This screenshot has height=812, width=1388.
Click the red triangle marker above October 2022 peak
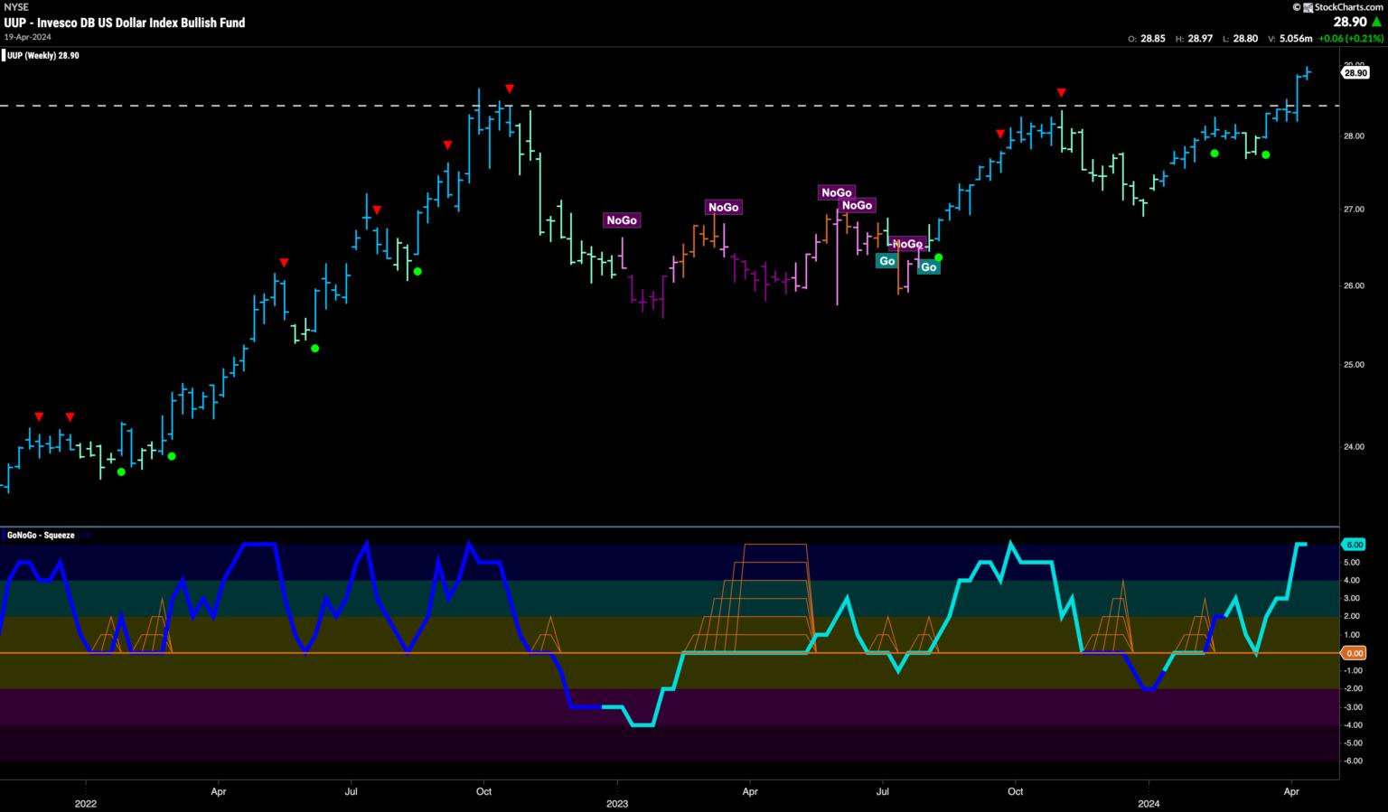coord(510,89)
